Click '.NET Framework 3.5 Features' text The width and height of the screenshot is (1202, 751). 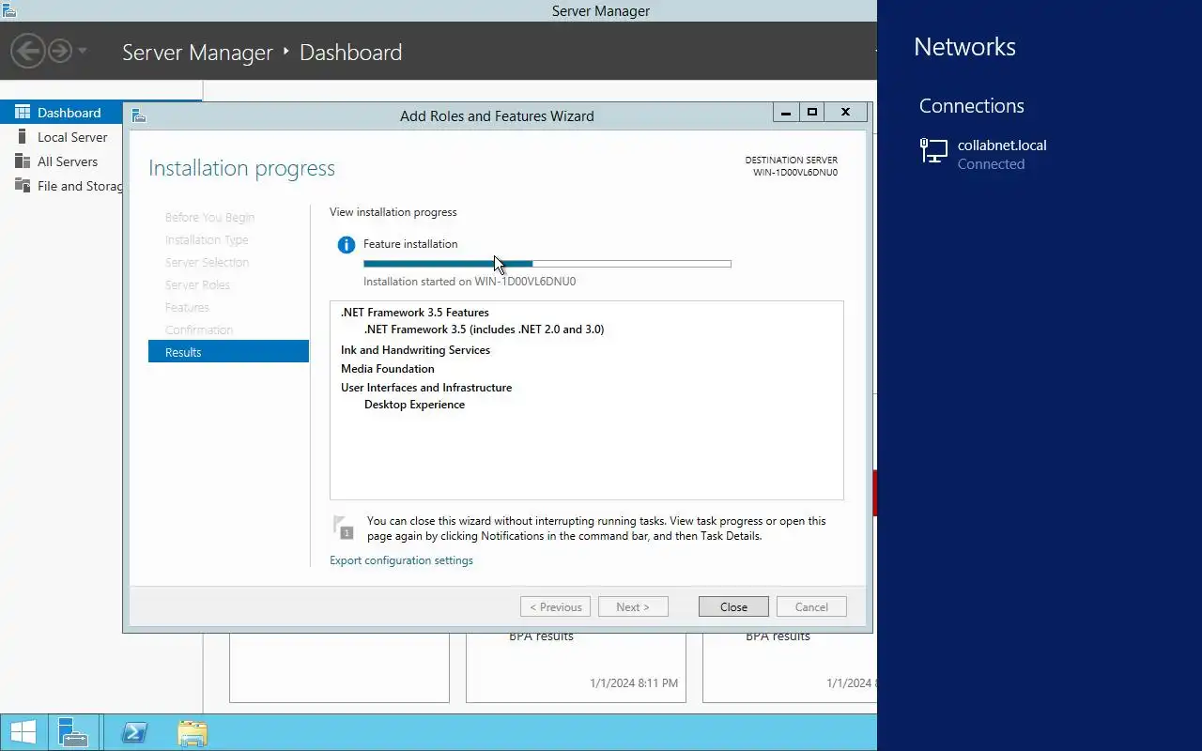(415, 313)
